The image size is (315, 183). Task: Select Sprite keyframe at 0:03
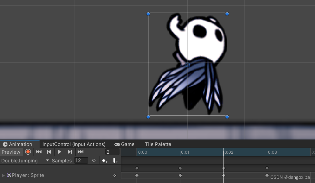pyautogui.click(x=267, y=175)
